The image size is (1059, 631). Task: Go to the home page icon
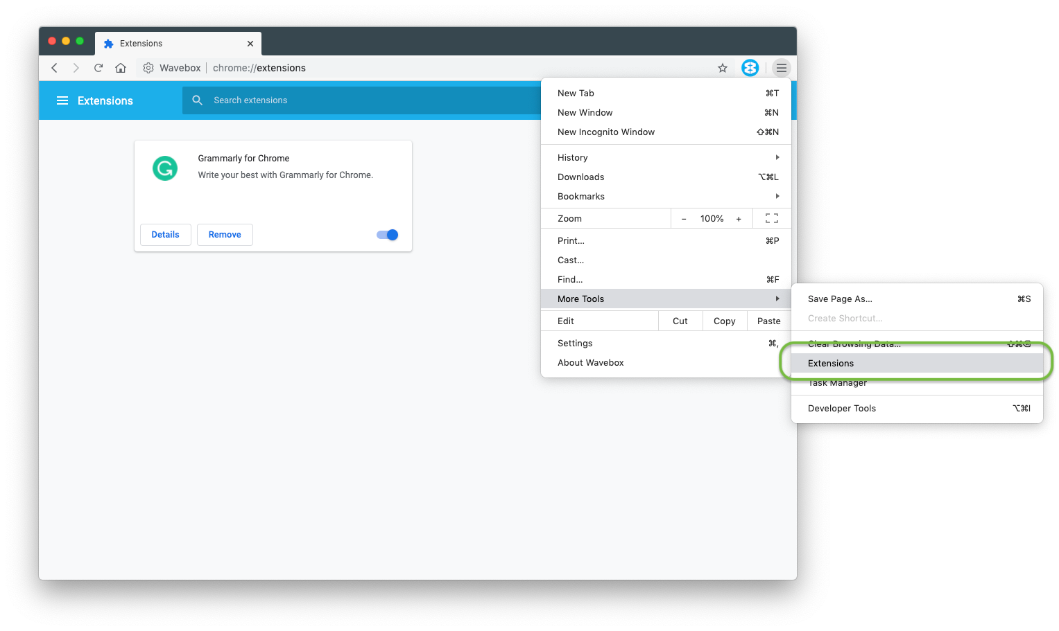click(121, 68)
